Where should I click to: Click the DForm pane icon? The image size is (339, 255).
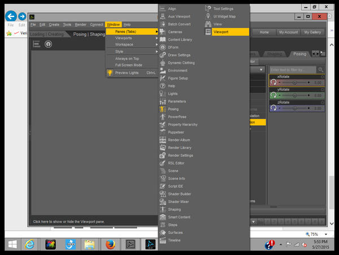click(x=163, y=47)
